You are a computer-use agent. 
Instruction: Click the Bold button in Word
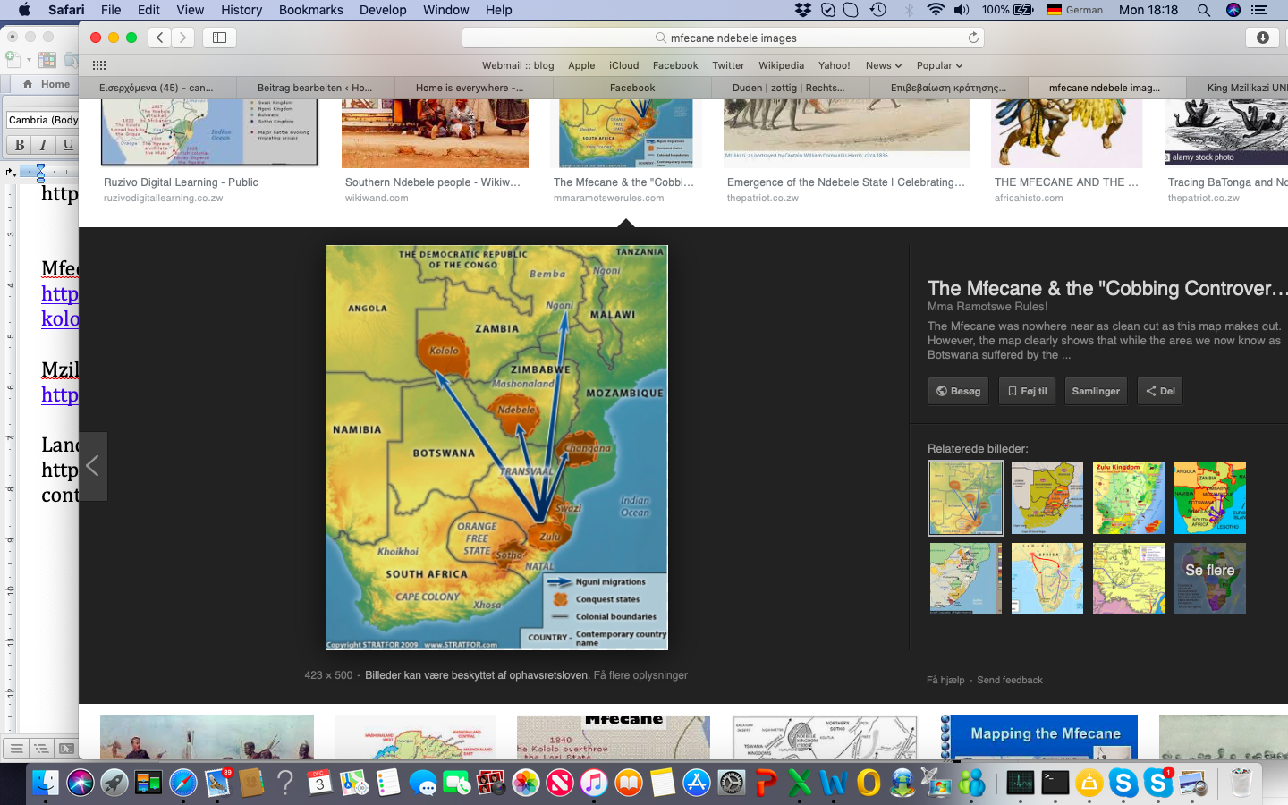coord(20,144)
